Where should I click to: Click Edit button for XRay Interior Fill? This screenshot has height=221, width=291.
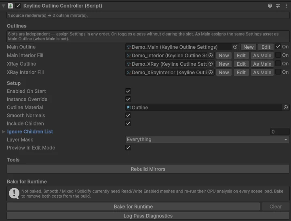point(241,73)
